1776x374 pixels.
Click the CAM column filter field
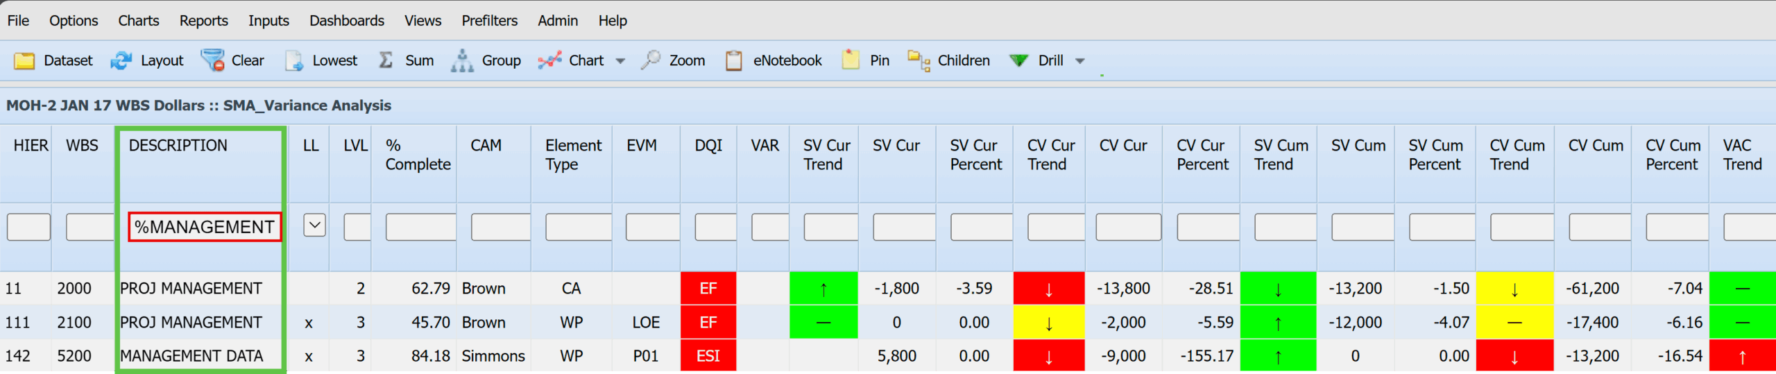click(500, 227)
